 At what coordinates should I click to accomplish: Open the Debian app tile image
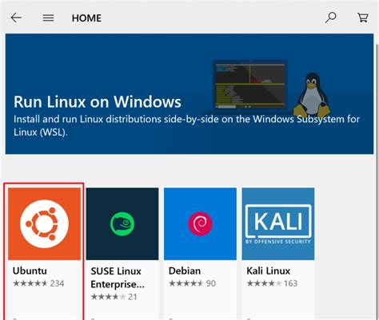[200, 223]
